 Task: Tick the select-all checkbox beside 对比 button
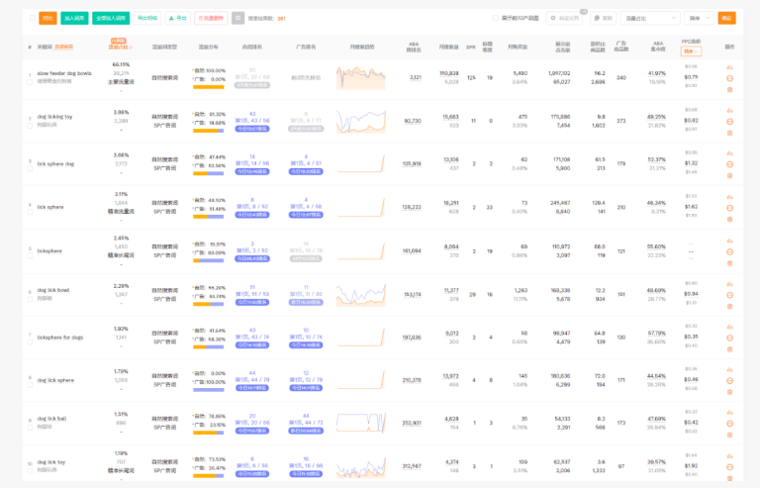click(x=32, y=18)
